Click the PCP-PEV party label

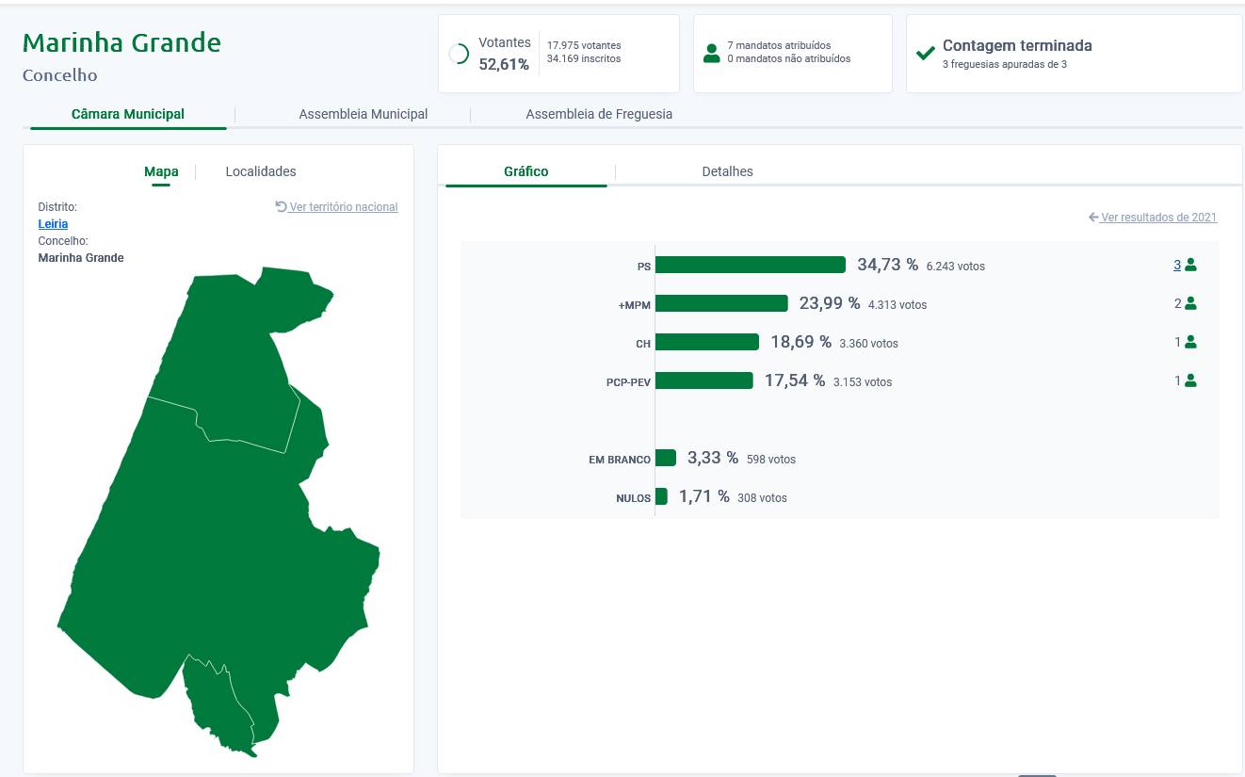[629, 382]
